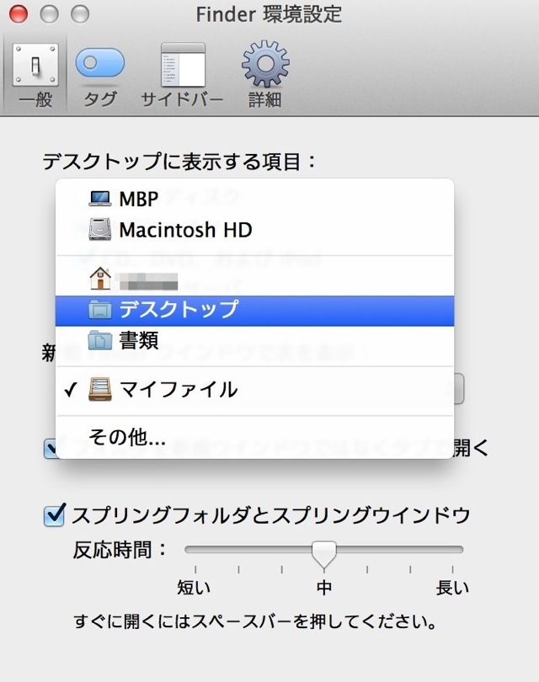Click the デスクトップ folder icon
The height and width of the screenshot is (682, 539).
point(100,310)
